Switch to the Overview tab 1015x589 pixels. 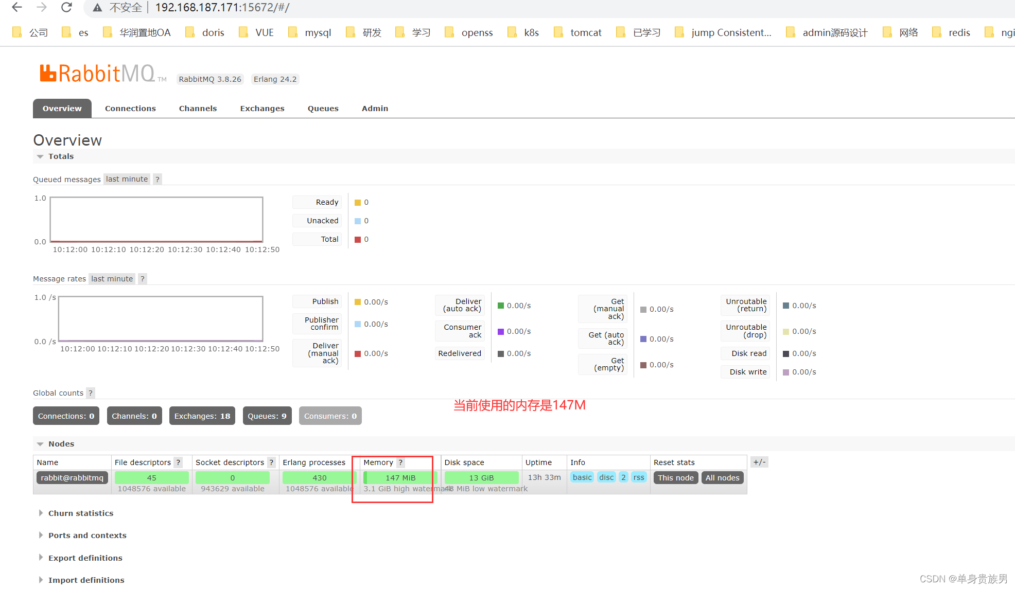tap(62, 109)
